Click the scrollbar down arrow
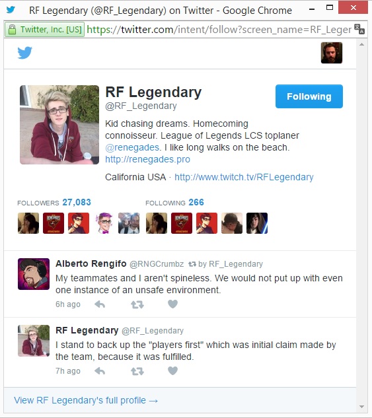Screen dimensions: 372x418 coord(361,407)
